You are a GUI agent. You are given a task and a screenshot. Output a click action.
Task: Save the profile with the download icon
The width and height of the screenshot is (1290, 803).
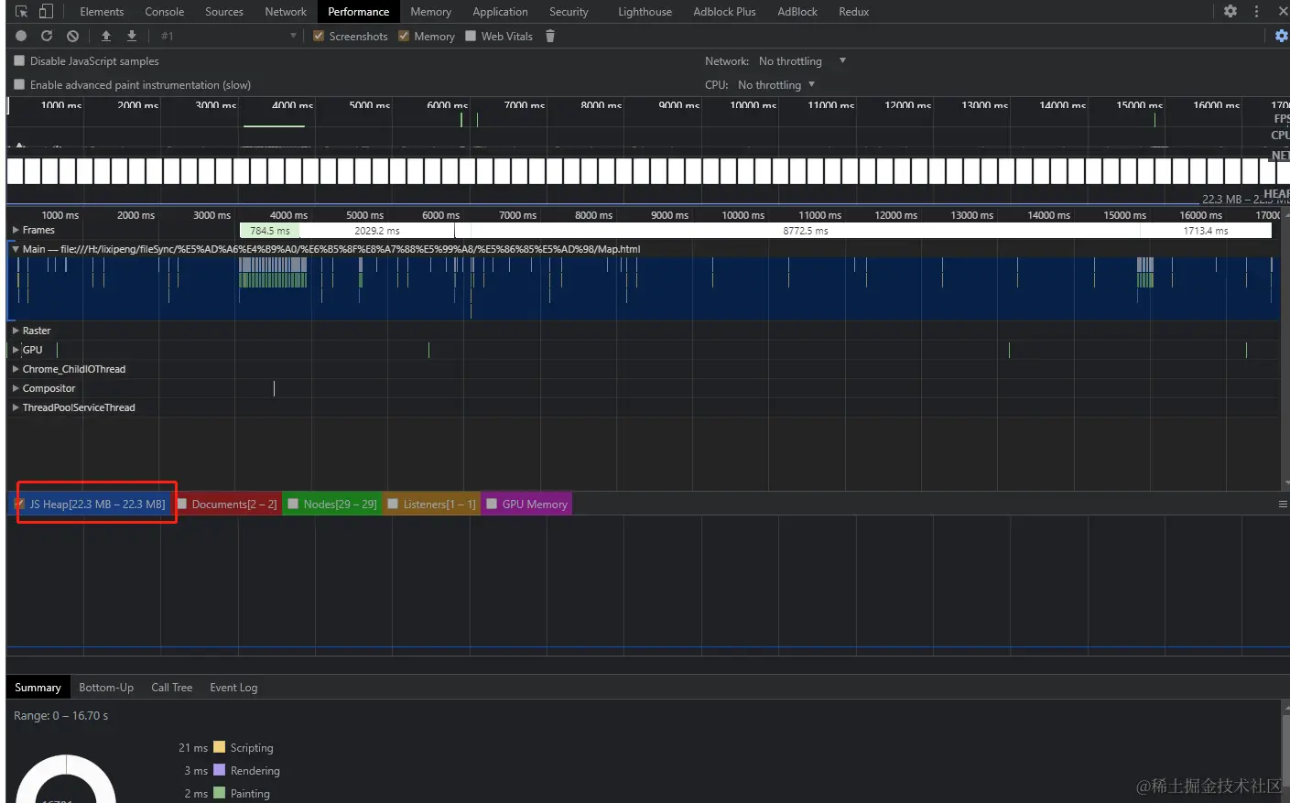click(x=132, y=36)
